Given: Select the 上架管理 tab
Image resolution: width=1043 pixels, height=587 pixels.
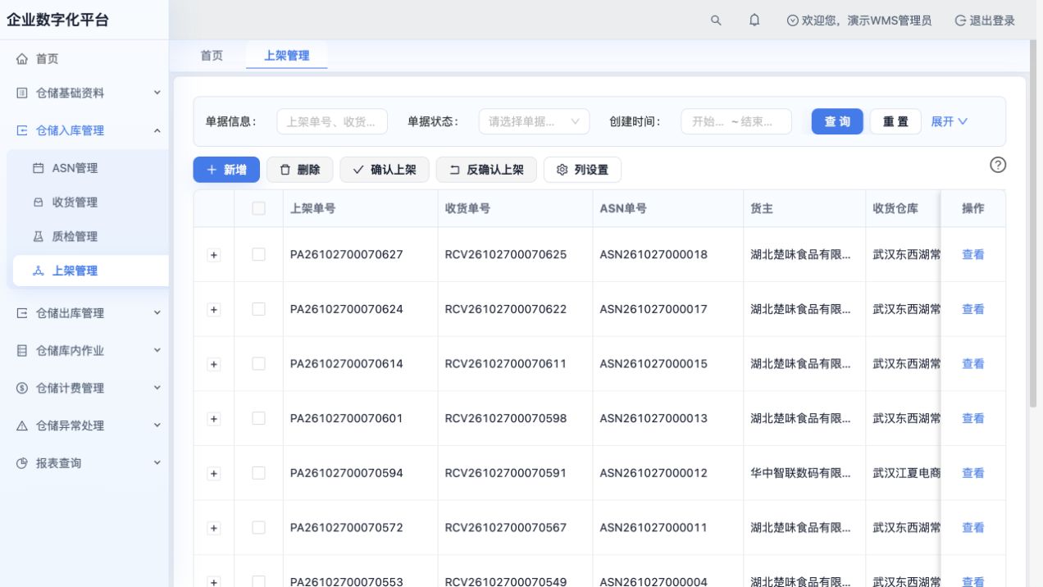Looking at the screenshot, I should (x=286, y=56).
